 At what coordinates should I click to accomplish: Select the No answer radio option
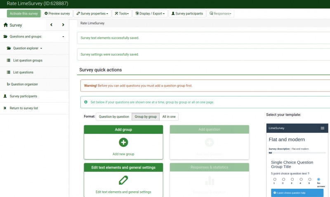318,179
